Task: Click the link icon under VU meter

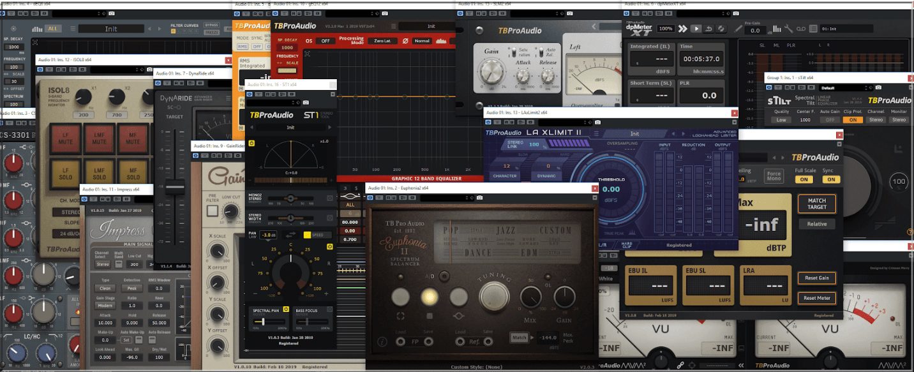Action: tap(680, 364)
